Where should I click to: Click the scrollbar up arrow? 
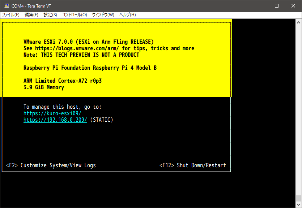click(298, 22)
